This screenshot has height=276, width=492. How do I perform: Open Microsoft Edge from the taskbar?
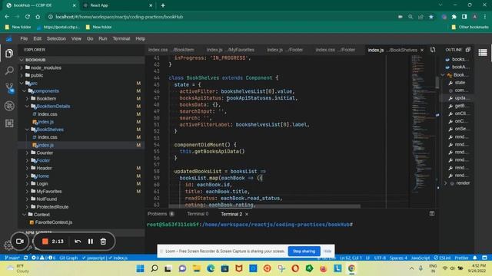(x=211, y=268)
